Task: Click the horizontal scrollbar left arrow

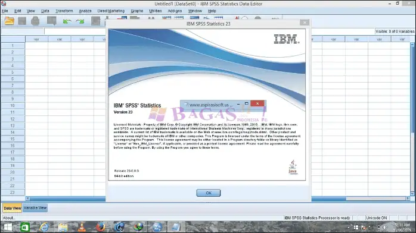Action: click(27, 199)
